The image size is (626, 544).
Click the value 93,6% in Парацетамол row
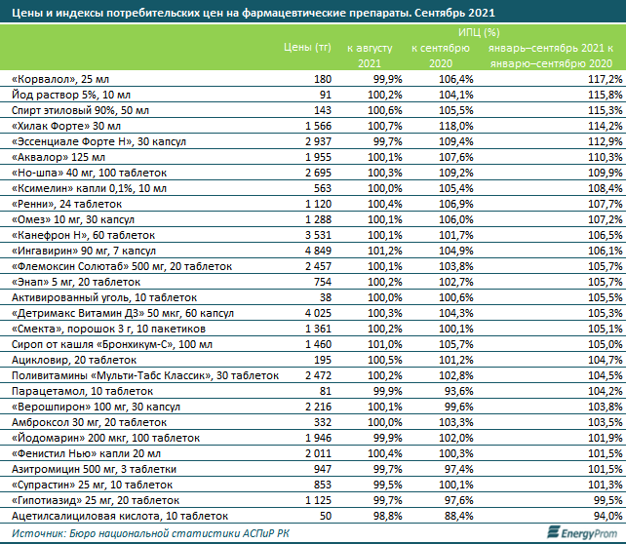pos(459,391)
